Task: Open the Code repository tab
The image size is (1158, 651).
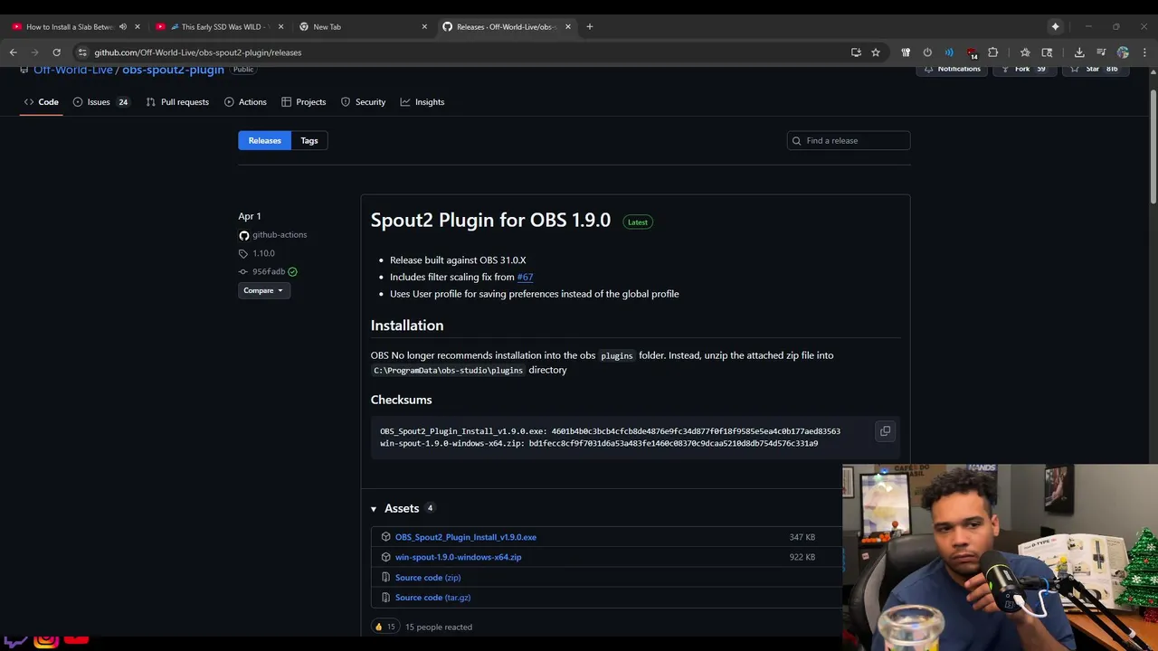Action: [42, 102]
